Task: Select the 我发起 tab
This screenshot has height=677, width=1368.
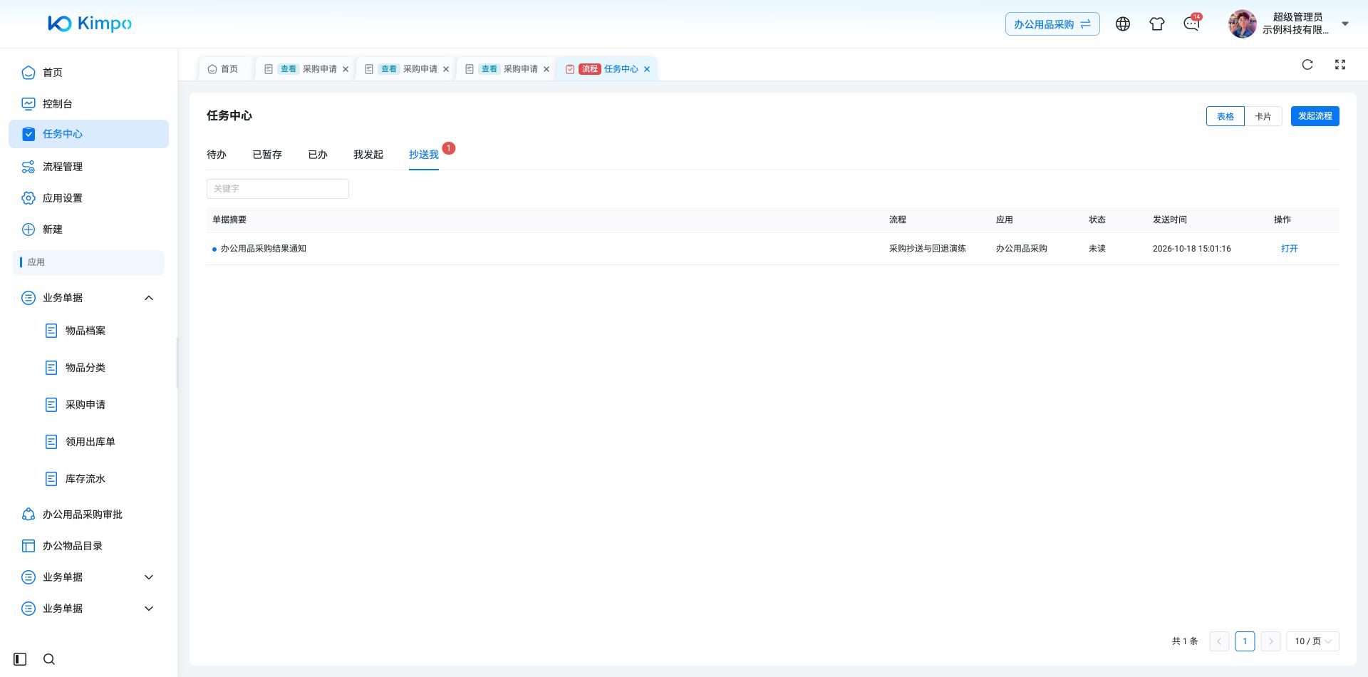Action: [x=368, y=155]
